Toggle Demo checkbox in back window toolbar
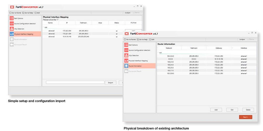Image resolution: width=263 pixels, height=131 pixels. pos(134,13)
